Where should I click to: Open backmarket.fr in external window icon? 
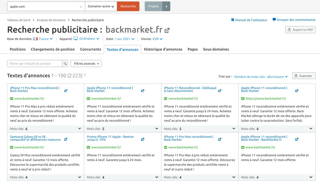click(x=167, y=30)
